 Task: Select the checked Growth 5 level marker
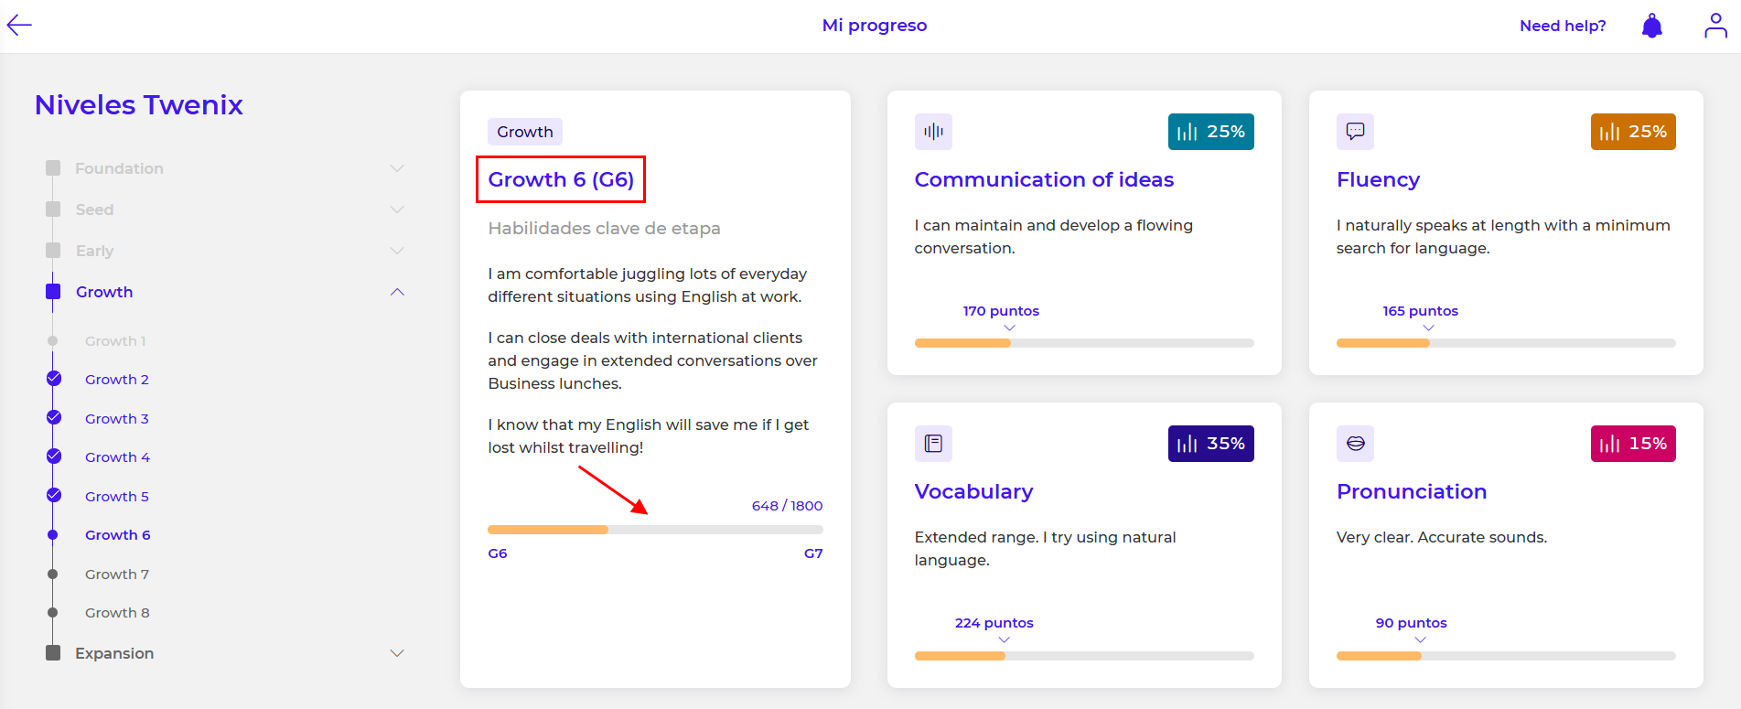tap(54, 496)
